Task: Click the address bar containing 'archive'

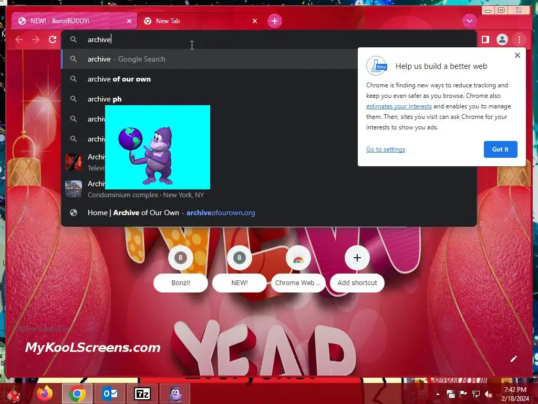Action: 268,39
